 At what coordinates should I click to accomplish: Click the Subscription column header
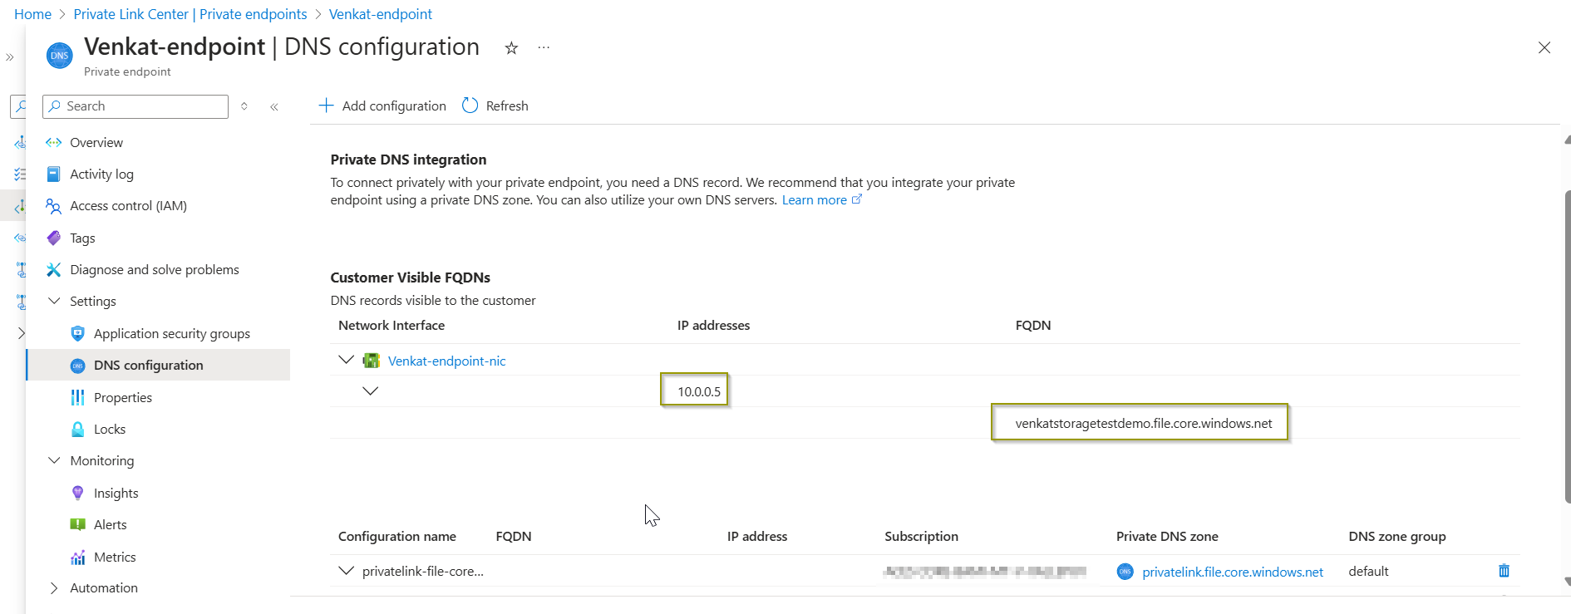point(921,537)
